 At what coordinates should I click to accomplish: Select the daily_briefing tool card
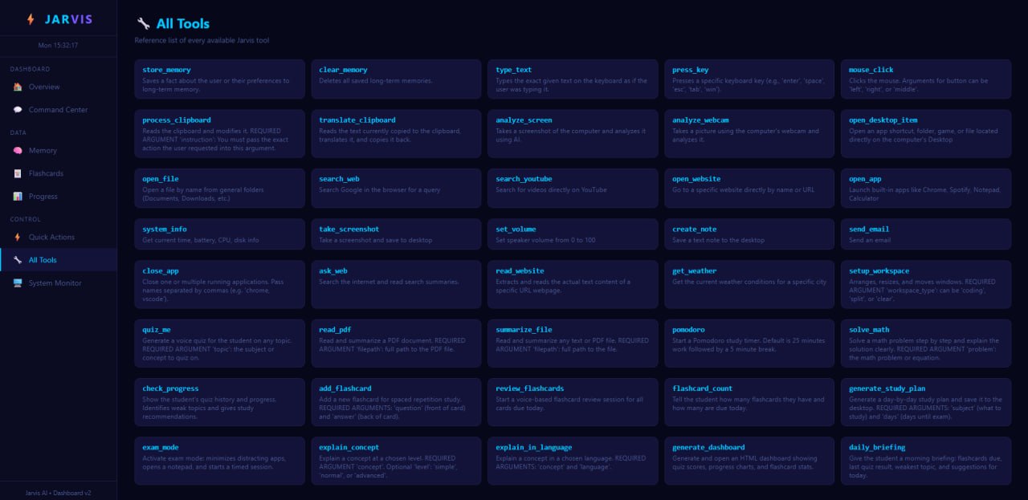[x=926, y=461]
